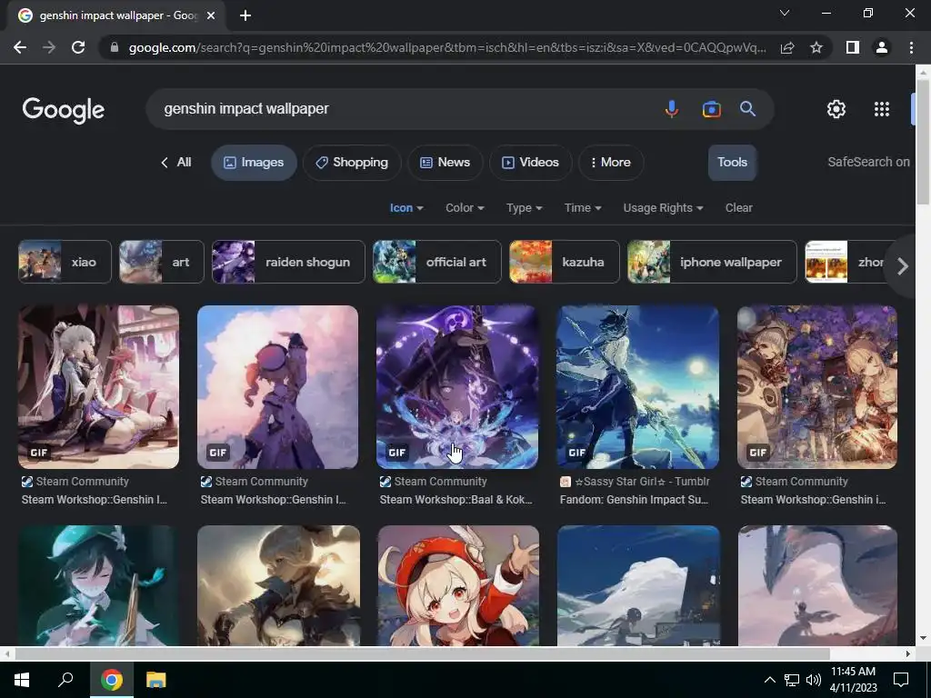Open the Icon size dropdown
Screen dimensions: 931x698
click(406, 208)
